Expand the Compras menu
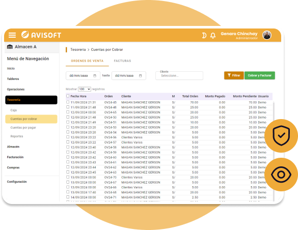The height and width of the screenshot is (230, 298). (13, 167)
